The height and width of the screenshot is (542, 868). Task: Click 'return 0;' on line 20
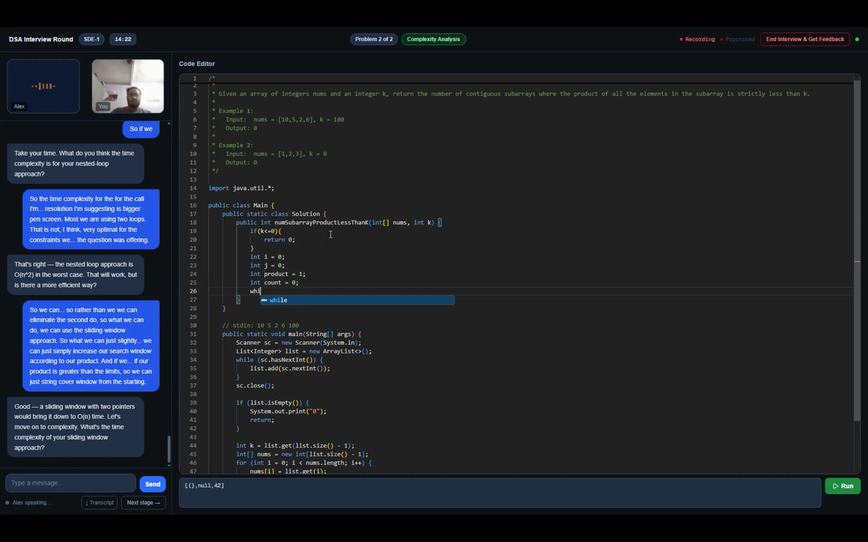tap(279, 240)
